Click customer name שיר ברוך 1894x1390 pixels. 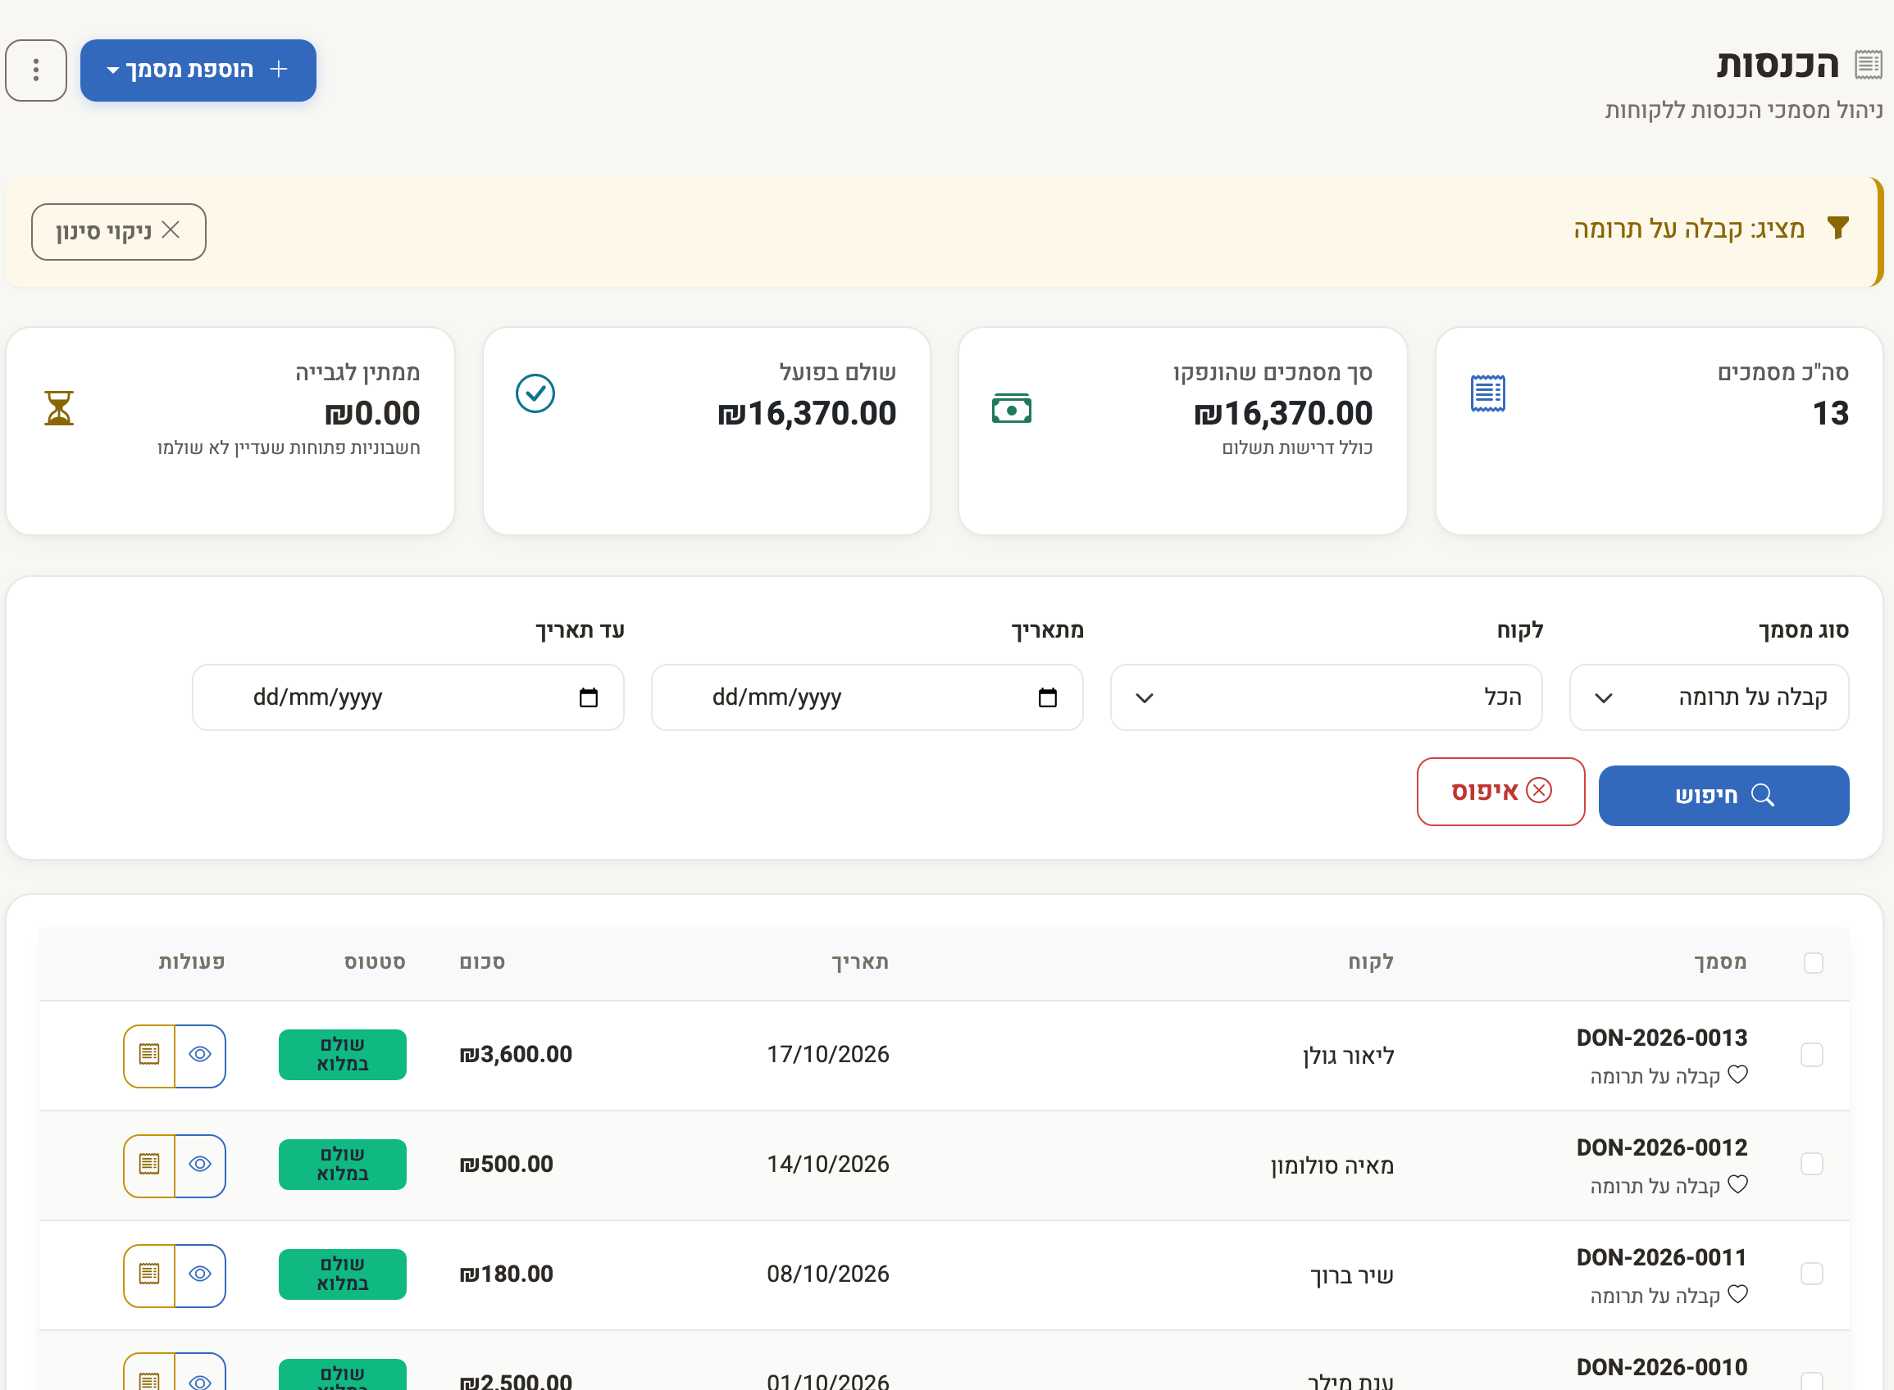coord(1352,1275)
